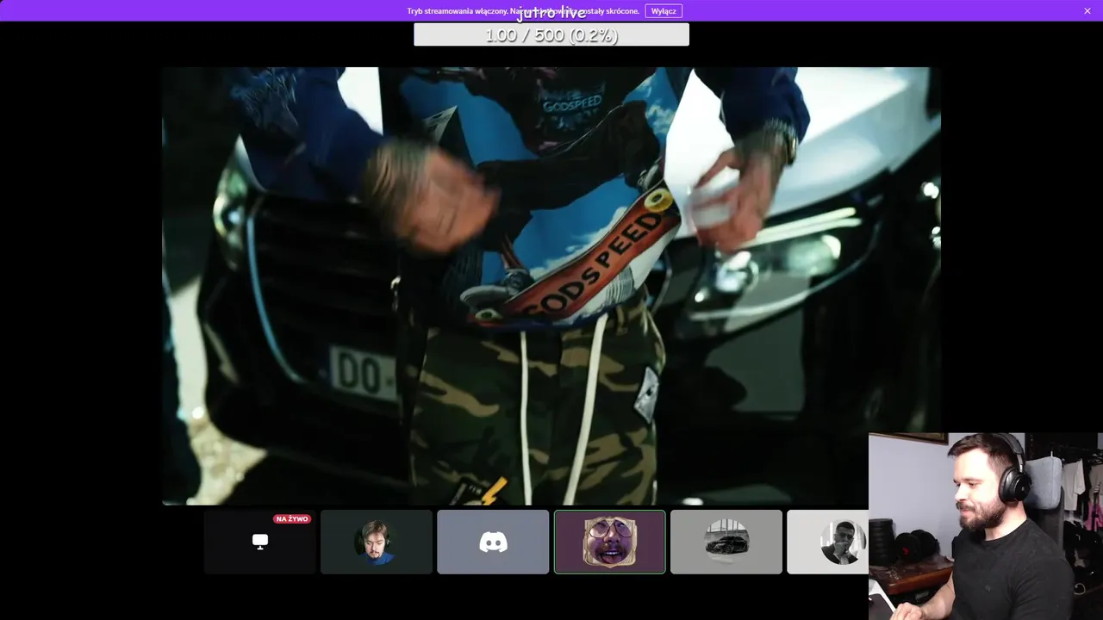Click the monitor icon in live tile
The height and width of the screenshot is (620, 1103).
260,542
